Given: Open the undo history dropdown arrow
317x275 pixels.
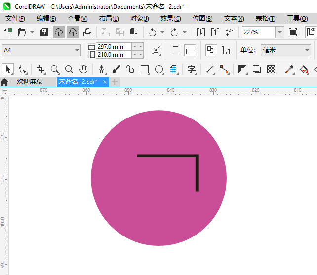Looking at the screenshot, I should point(162,32).
